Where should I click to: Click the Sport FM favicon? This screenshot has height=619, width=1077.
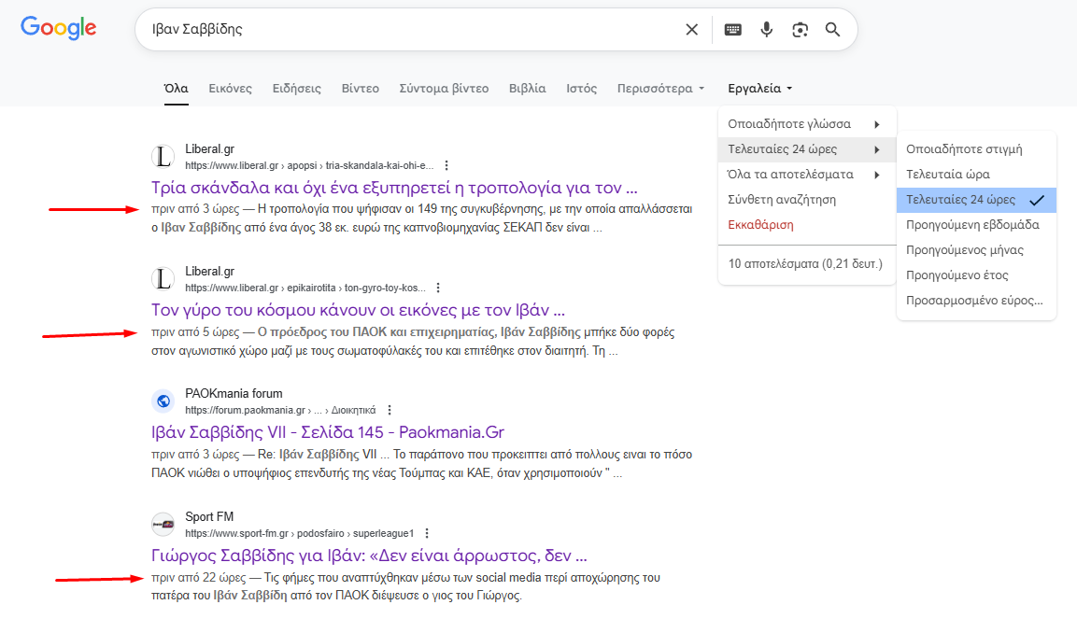pos(163,525)
